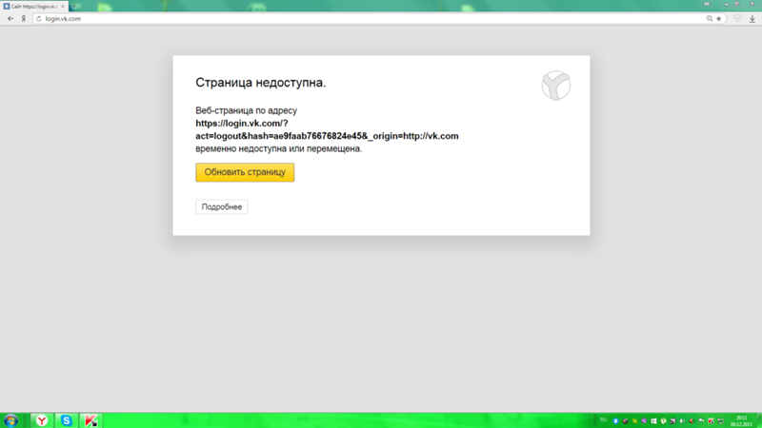This screenshot has height=428, width=762.
Task: Open the downloads arrow icon
Action: [752, 19]
